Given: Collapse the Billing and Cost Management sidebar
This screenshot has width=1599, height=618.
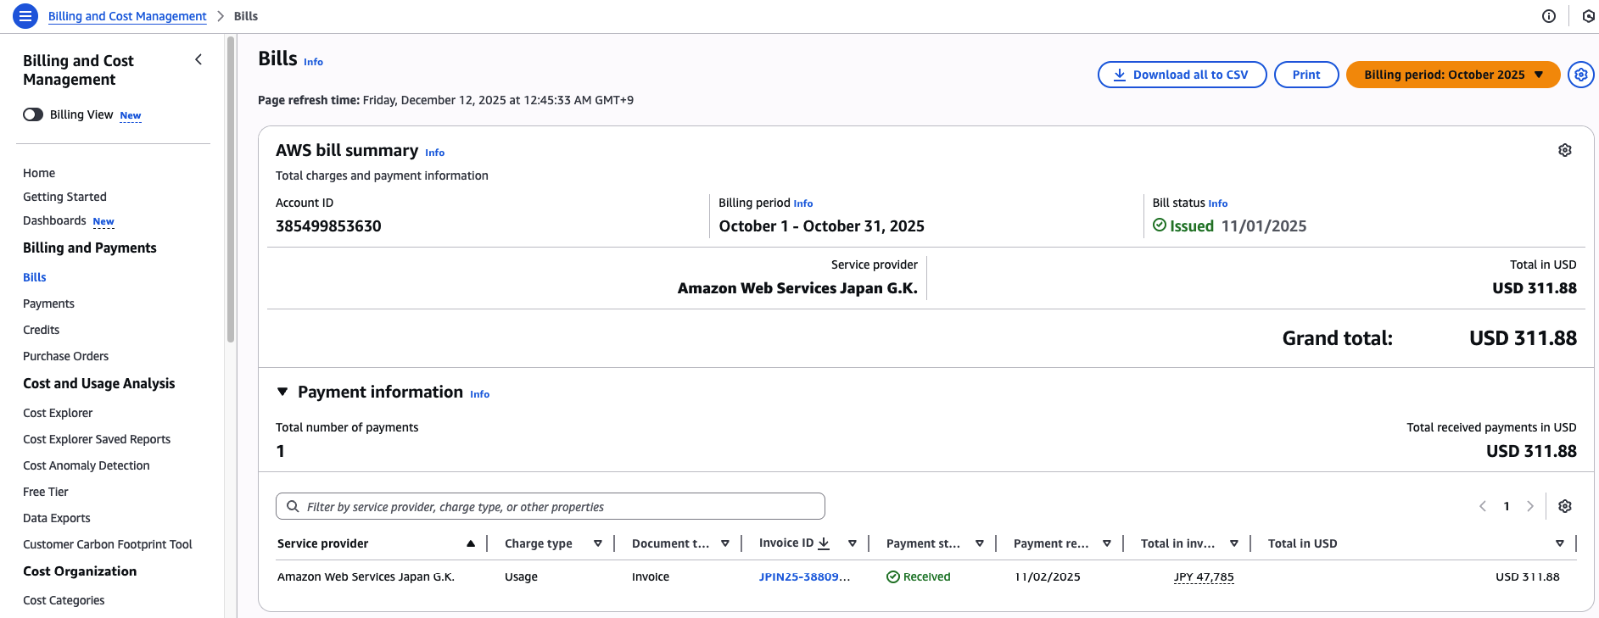Looking at the screenshot, I should coord(198,59).
